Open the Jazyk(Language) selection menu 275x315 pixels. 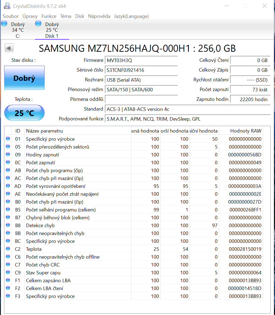tap(131, 16)
